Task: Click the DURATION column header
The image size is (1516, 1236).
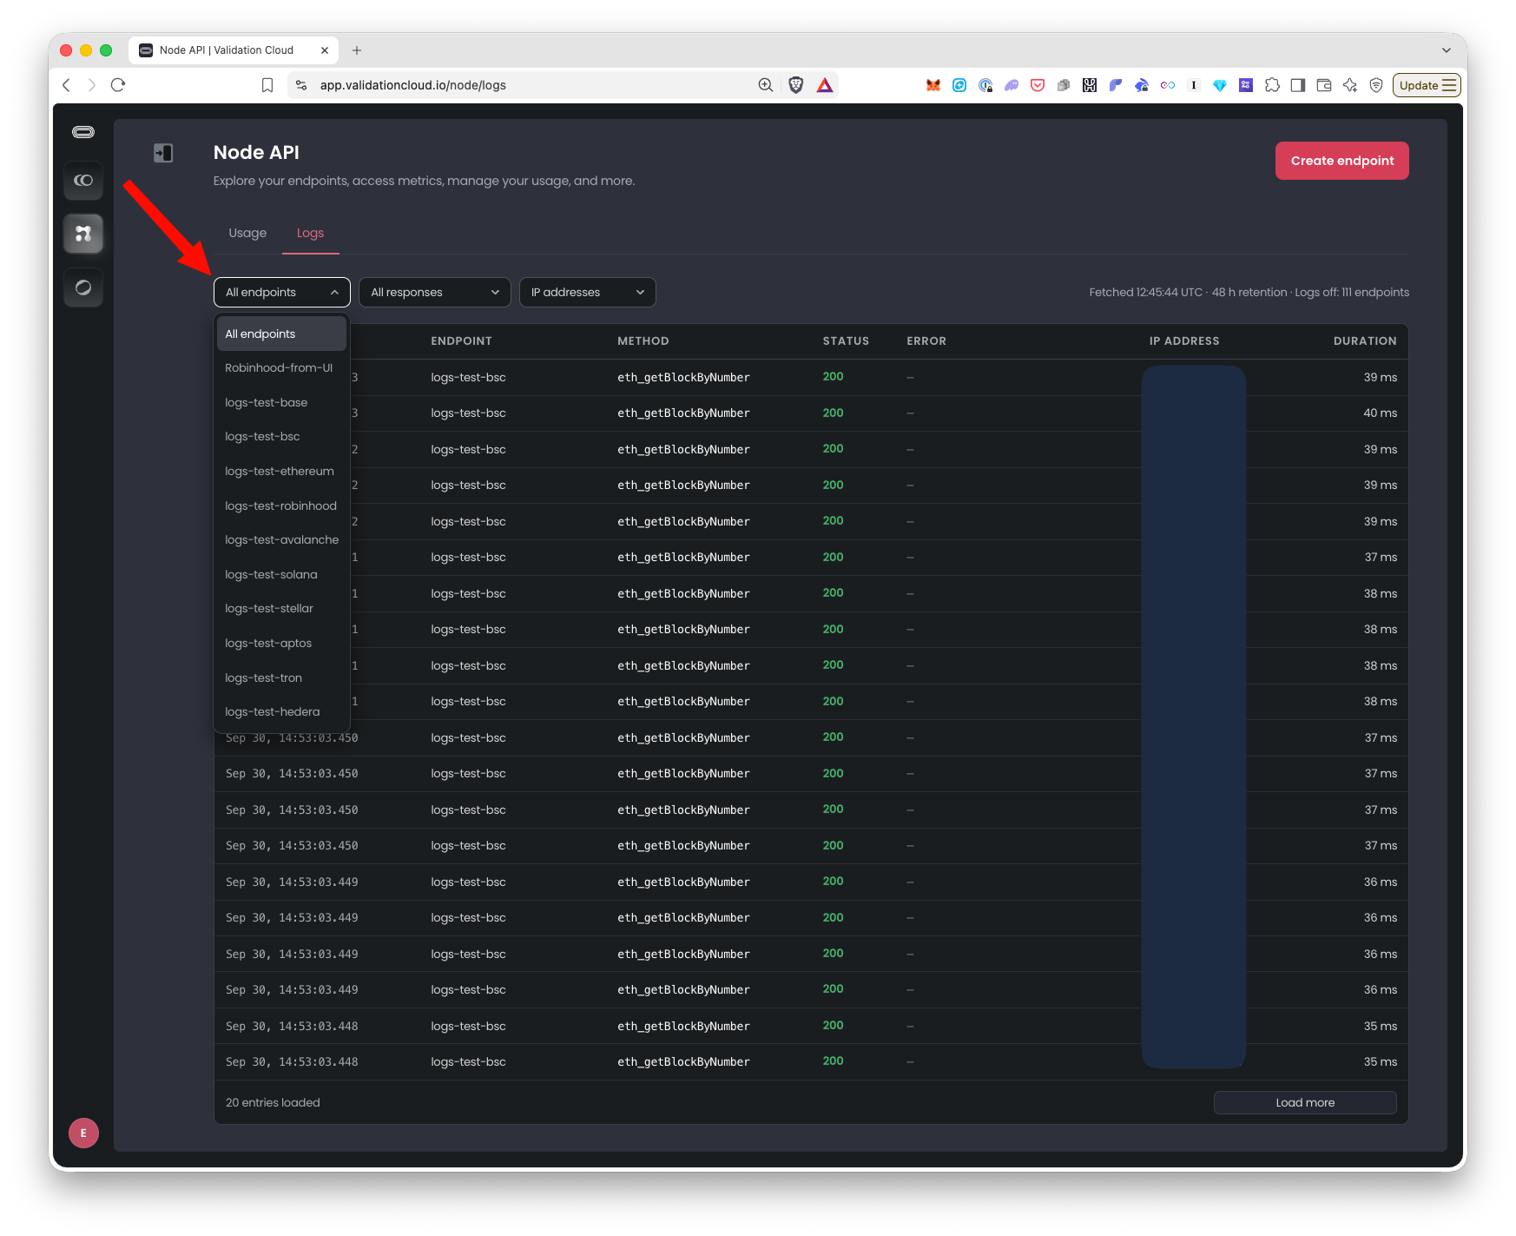Action: pos(1365,341)
